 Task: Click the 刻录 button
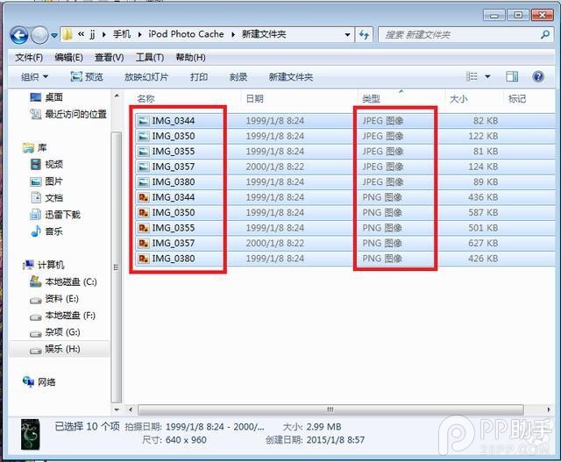point(238,76)
